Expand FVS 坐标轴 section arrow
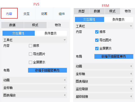This screenshot has width=135, height=102. [65, 87]
